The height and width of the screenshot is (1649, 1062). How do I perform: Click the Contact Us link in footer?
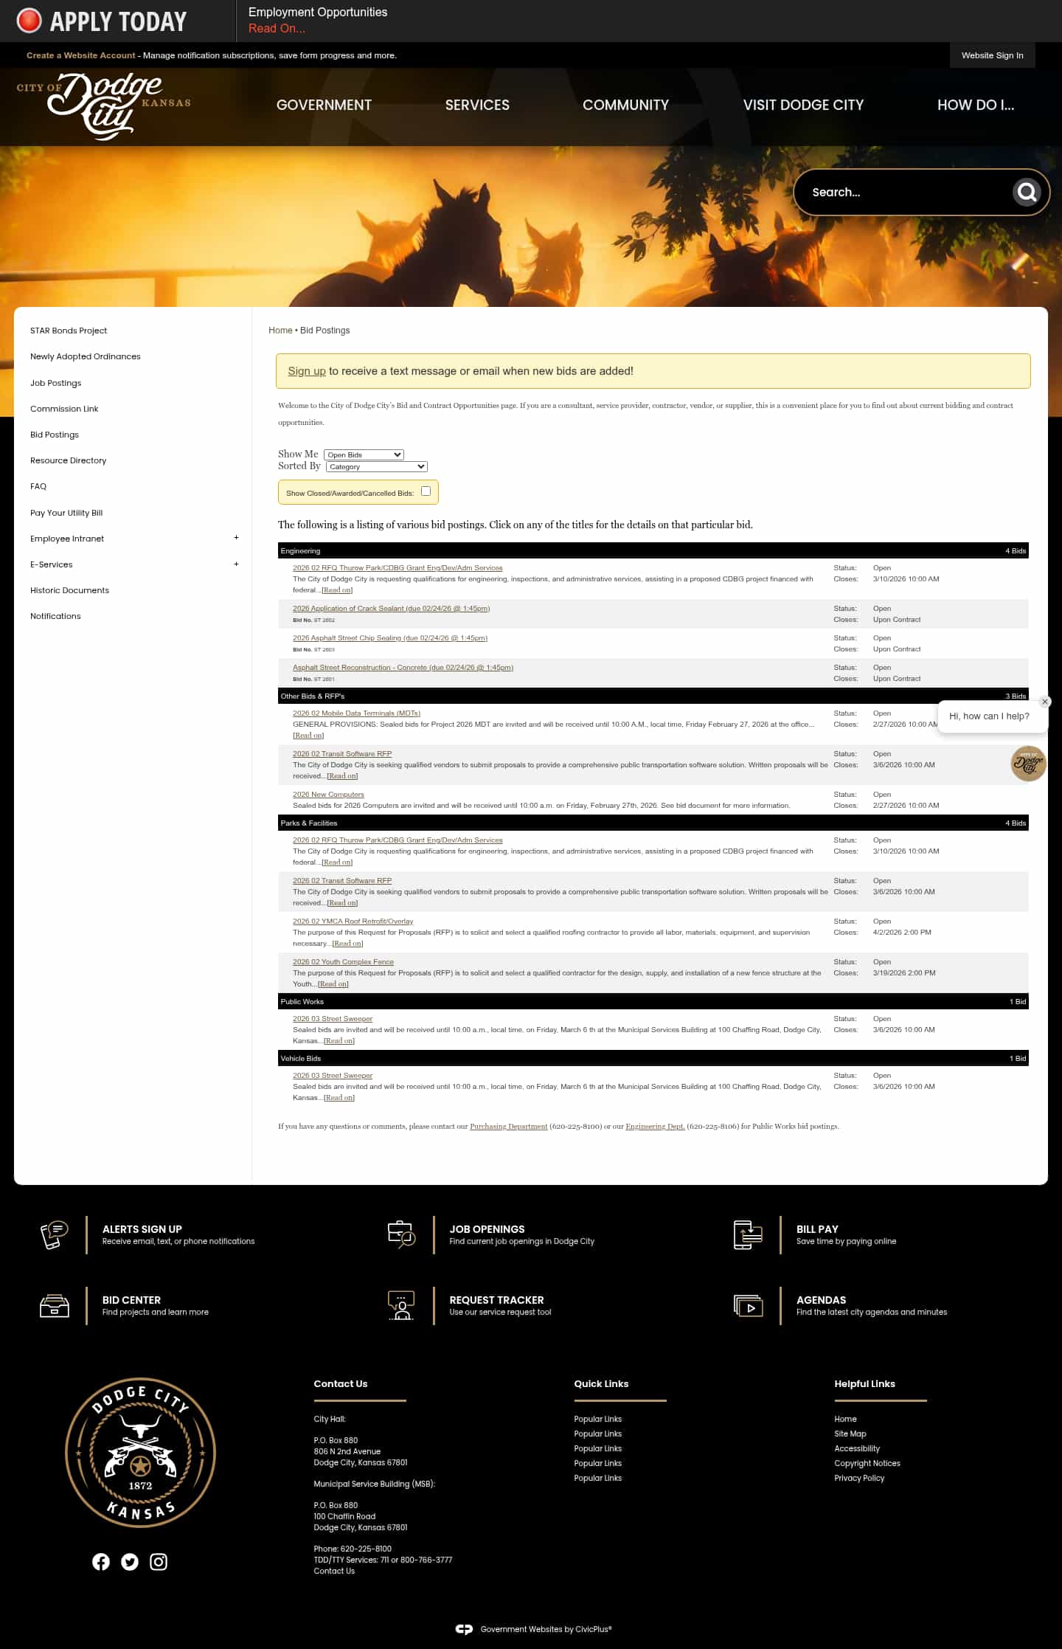point(334,1571)
